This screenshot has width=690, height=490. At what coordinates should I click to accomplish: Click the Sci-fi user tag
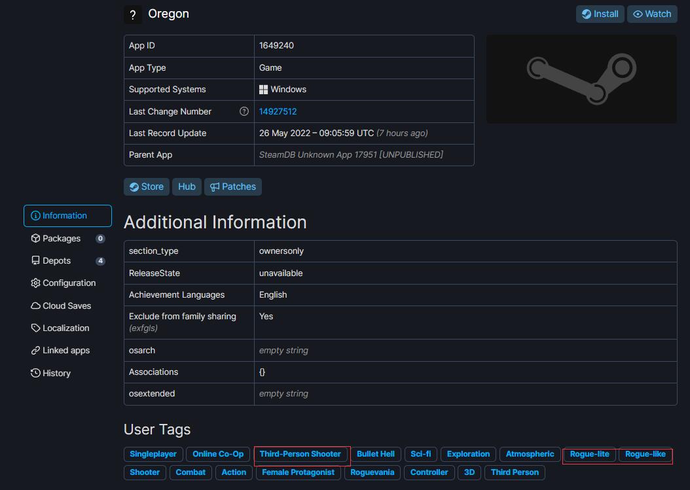click(421, 454)
